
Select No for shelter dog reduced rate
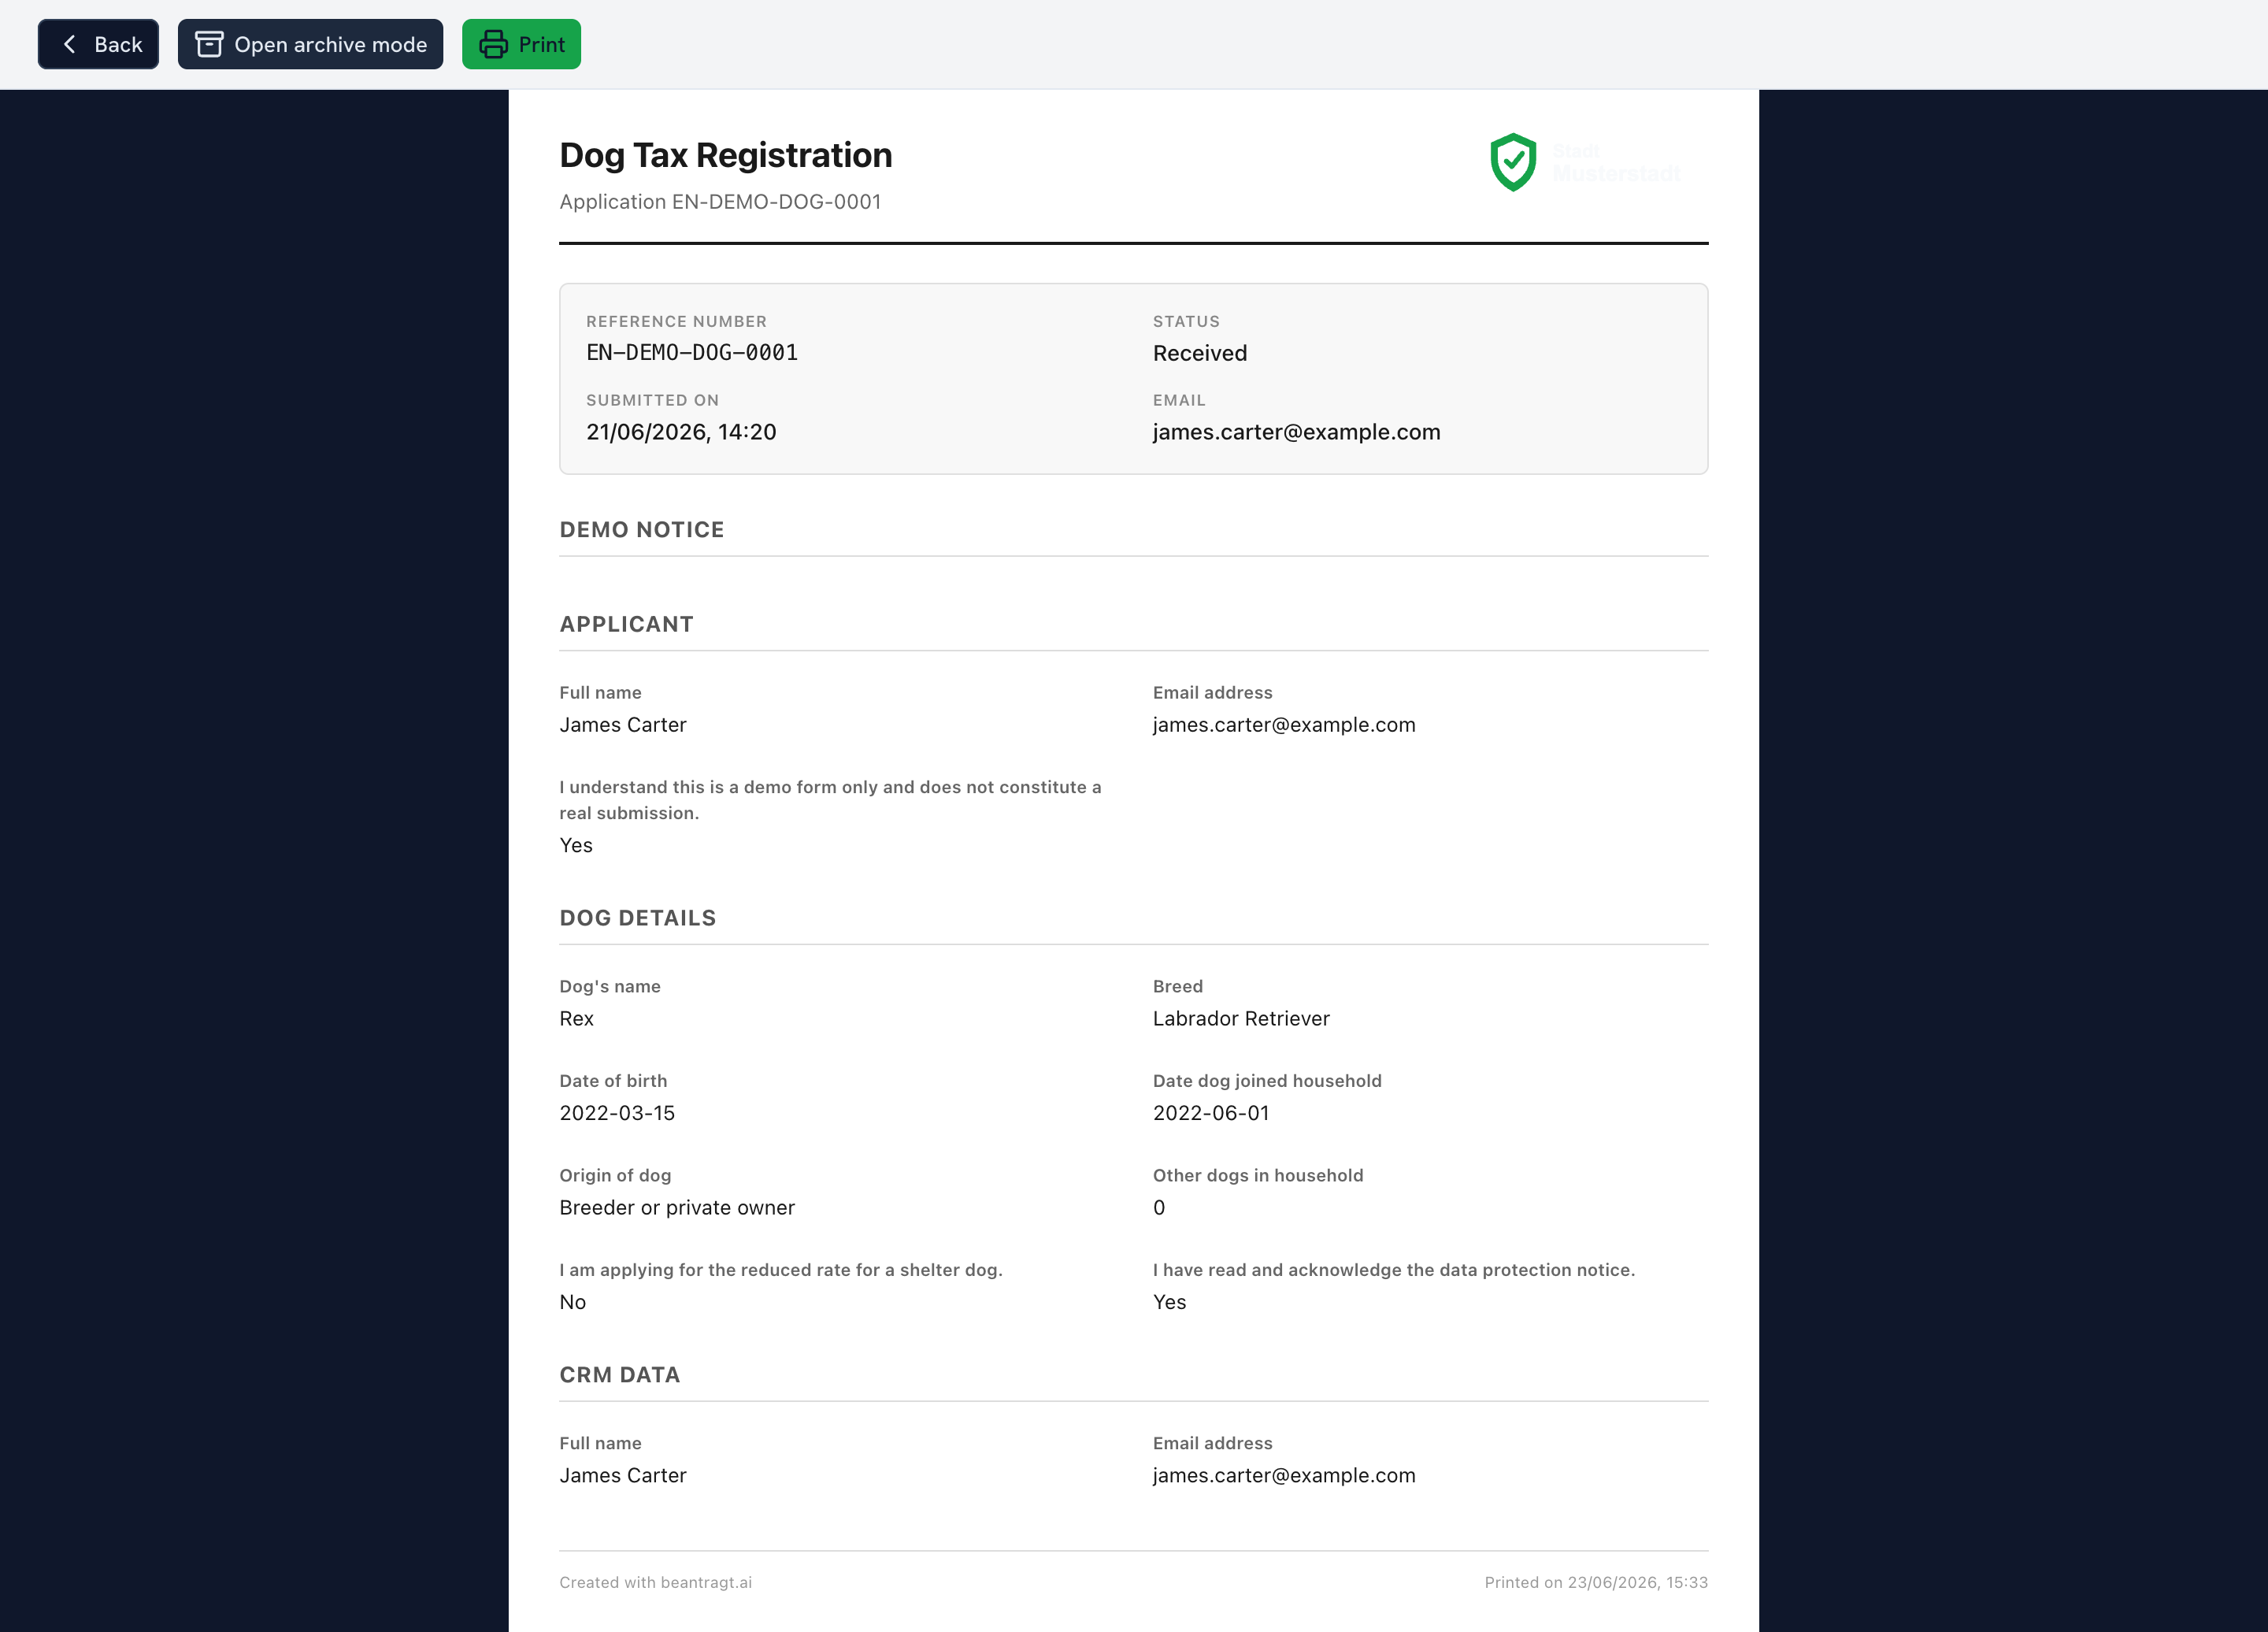(x=572, y=1302)
